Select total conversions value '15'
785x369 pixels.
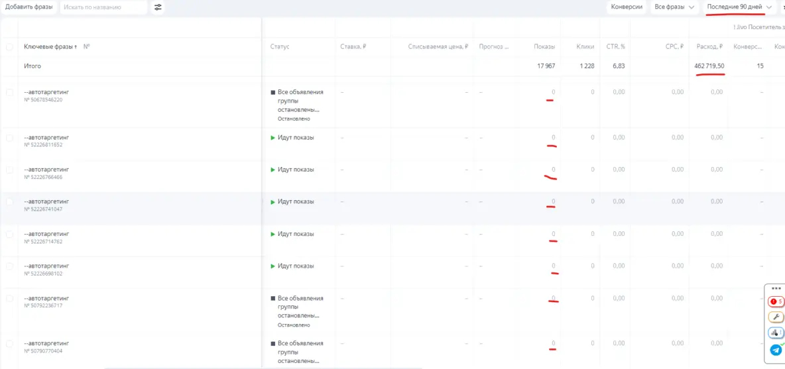(x=760, y=66)
